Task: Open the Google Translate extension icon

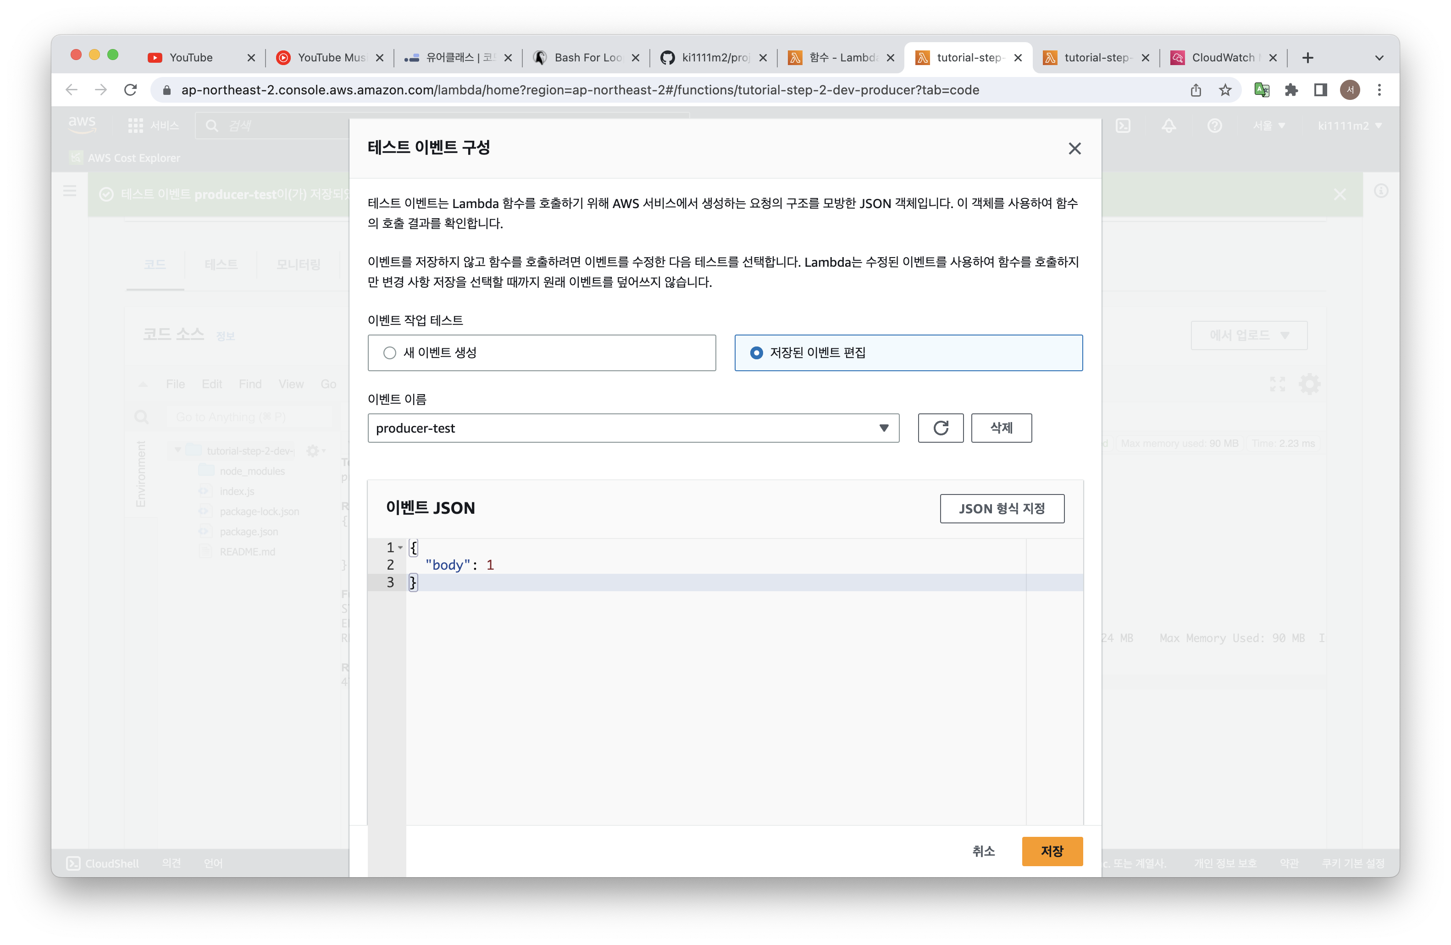Action: pyautogui.click(x=1262, y=90)
